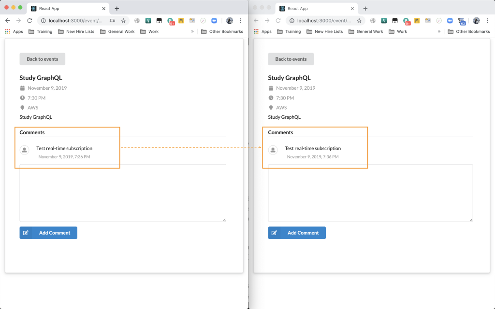The width and height of the screenshot is (495, 309).
Task: Click Back to events in the left window
Action: [x=42, y=59]
